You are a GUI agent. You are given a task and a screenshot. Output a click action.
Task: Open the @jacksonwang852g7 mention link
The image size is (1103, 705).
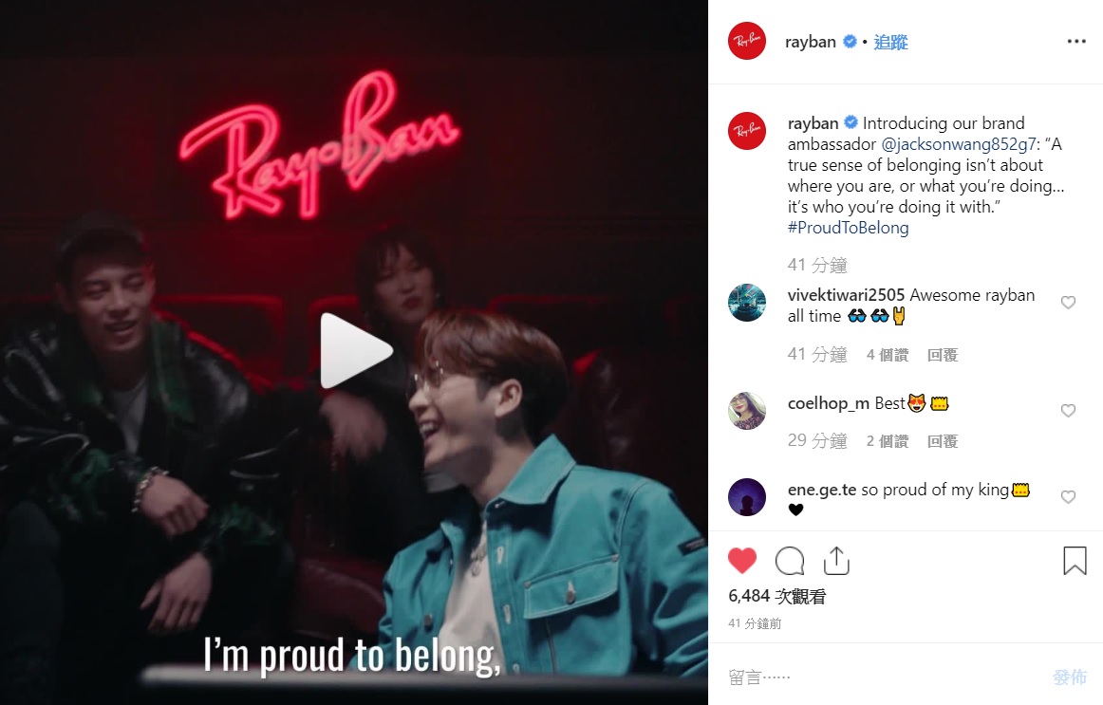point(958,144)
